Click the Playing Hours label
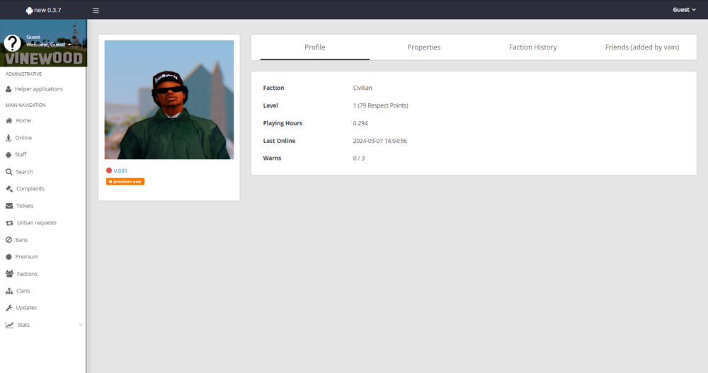This screenshot has height=373, width=708. point(282,123)
